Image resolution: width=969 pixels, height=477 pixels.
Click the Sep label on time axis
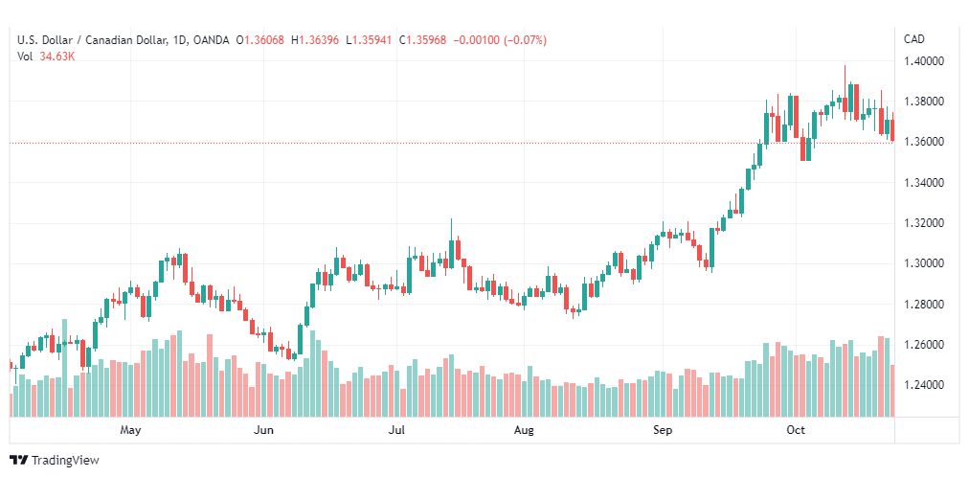pyautogui.click(x=664, y=431)
